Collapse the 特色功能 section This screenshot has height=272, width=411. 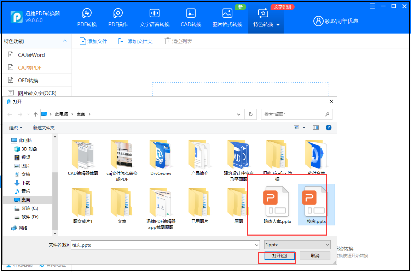(x=65, y=41)
